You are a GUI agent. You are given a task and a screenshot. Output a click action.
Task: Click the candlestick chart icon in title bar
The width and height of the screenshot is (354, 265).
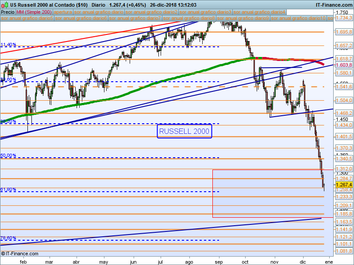(x=5, y=5)
